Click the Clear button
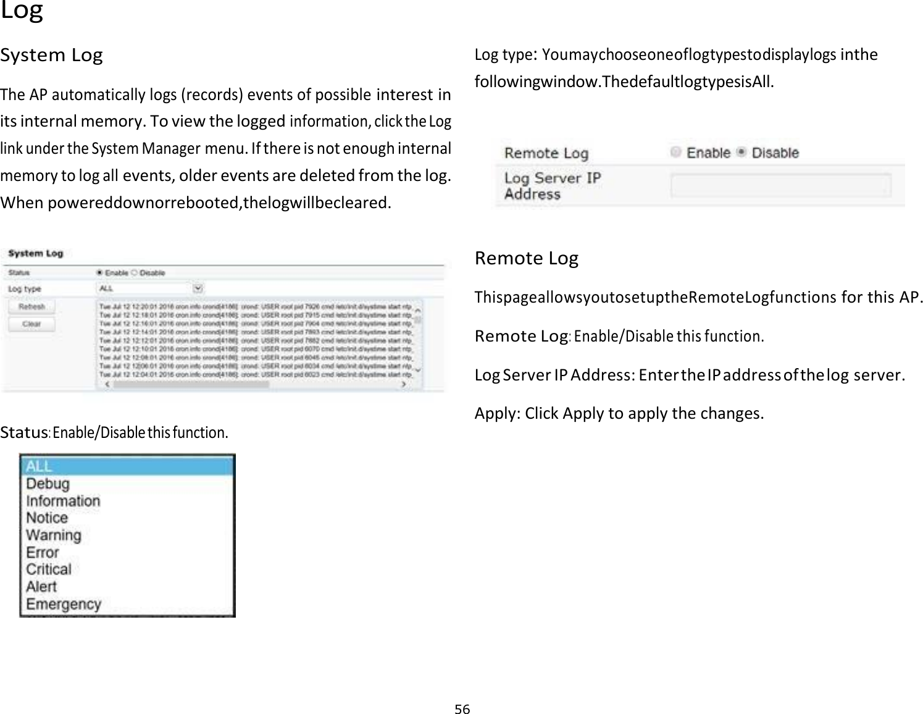Screen dimensions: 923x714 [31, 324]
